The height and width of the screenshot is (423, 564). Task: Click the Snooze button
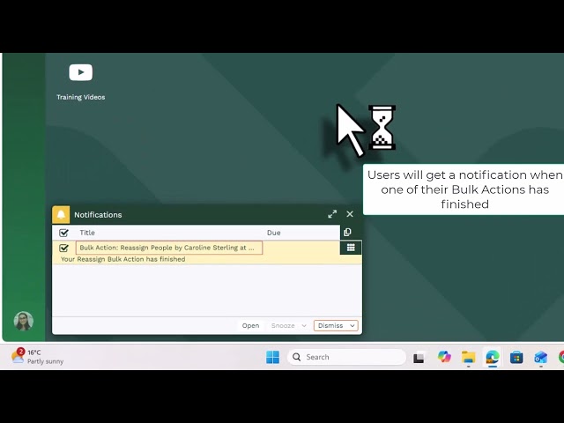tap(283, 325)
